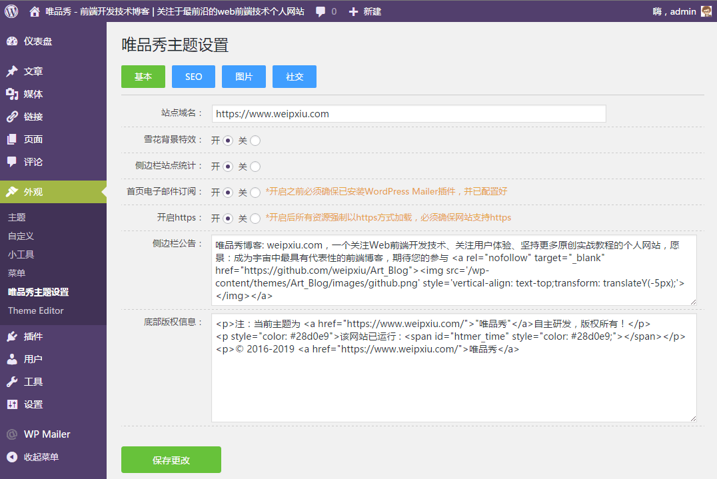This screenshot has height=479, width=717.
Task: Click 嗨，admin account link
Action: click(674, 11)
